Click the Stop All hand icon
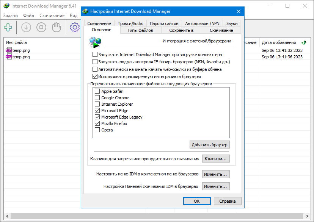314x222 pixels. coord(57,27)
